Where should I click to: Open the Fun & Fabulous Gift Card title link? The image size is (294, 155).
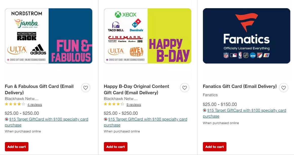[39, 89]
